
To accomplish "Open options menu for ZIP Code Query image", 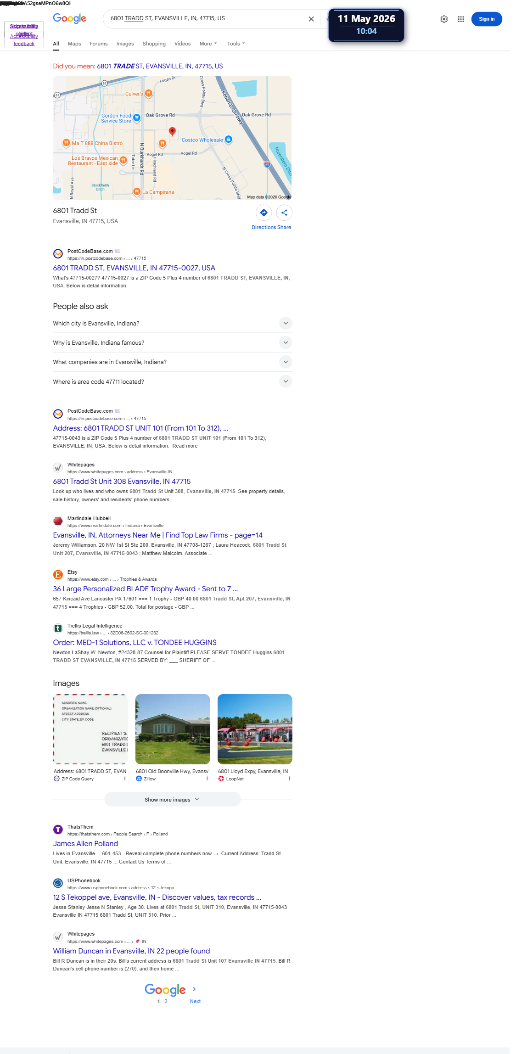I will [125, 779].
